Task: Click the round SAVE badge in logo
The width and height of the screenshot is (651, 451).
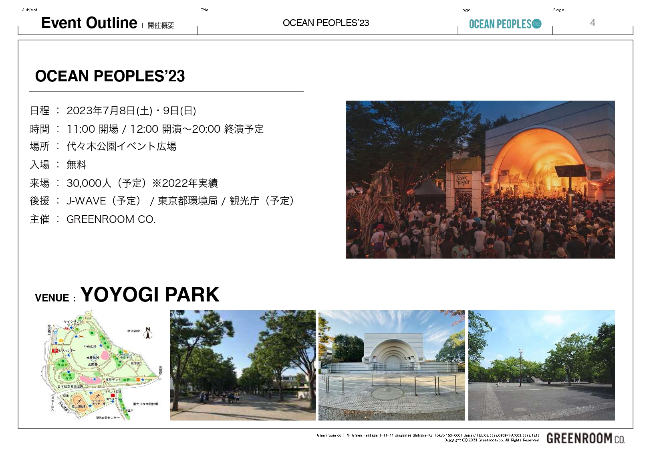Action: pyautogui.click(x=536, y=24)
